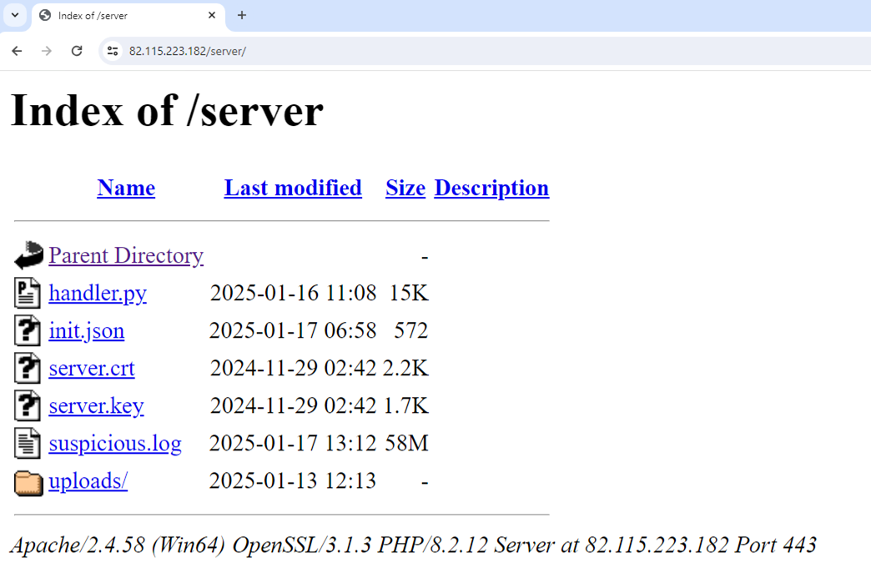871x563 pixels.
Task: Click the Parent Directory back-arrow icon
Action: pos(28,255)
